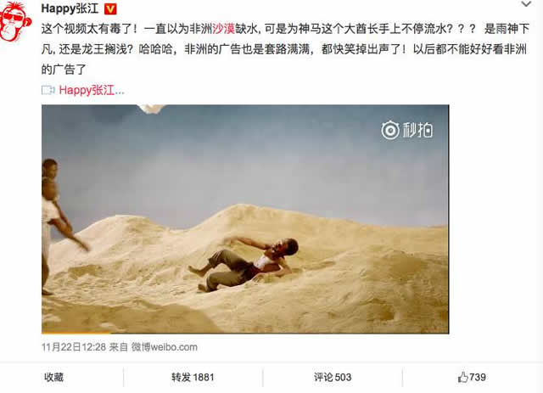
Task: Open the red monkey profile avatar
Action: click(15, 21)
